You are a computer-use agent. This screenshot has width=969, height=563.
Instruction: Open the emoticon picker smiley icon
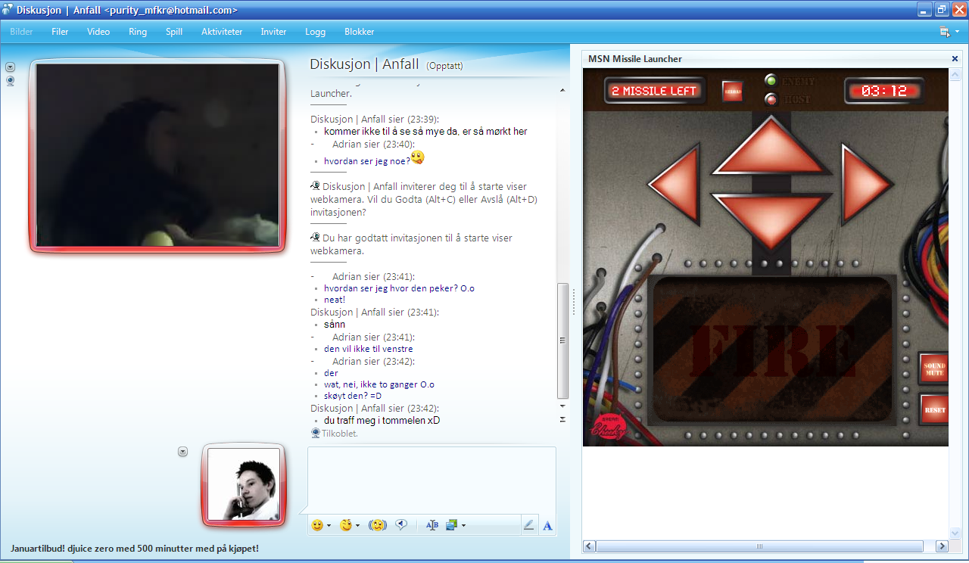(317, 525)
